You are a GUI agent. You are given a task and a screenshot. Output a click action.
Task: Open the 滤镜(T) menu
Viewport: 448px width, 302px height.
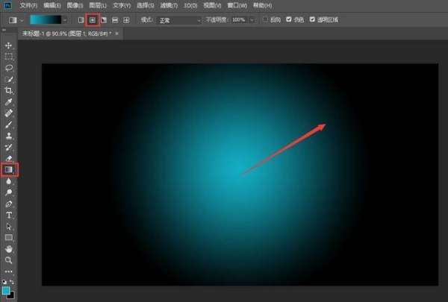(169, 5)
